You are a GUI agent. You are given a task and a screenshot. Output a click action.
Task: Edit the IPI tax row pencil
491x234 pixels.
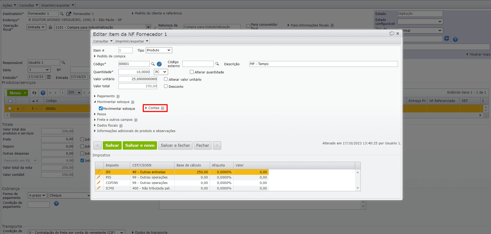click(x=99, y=172)
